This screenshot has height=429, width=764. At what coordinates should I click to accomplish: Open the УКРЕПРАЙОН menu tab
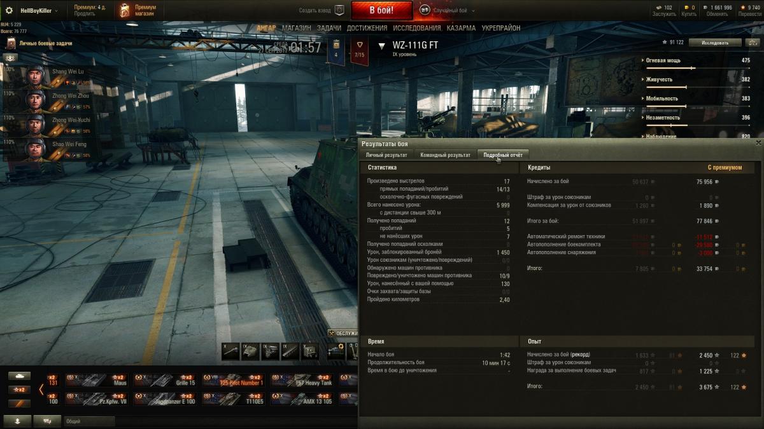tap(501, 28)
